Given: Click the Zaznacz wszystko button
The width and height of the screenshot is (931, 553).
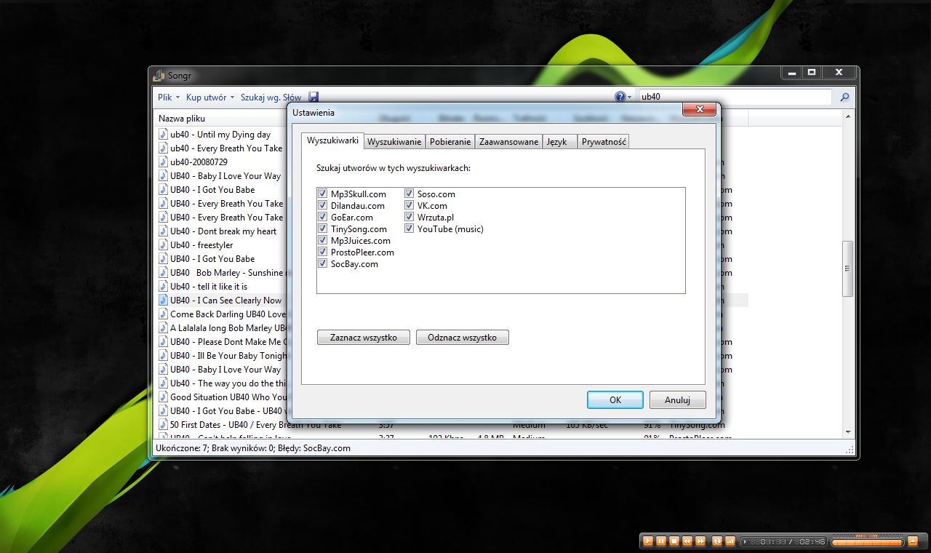Looking at the screenshot, I should [x=364, y=338].
